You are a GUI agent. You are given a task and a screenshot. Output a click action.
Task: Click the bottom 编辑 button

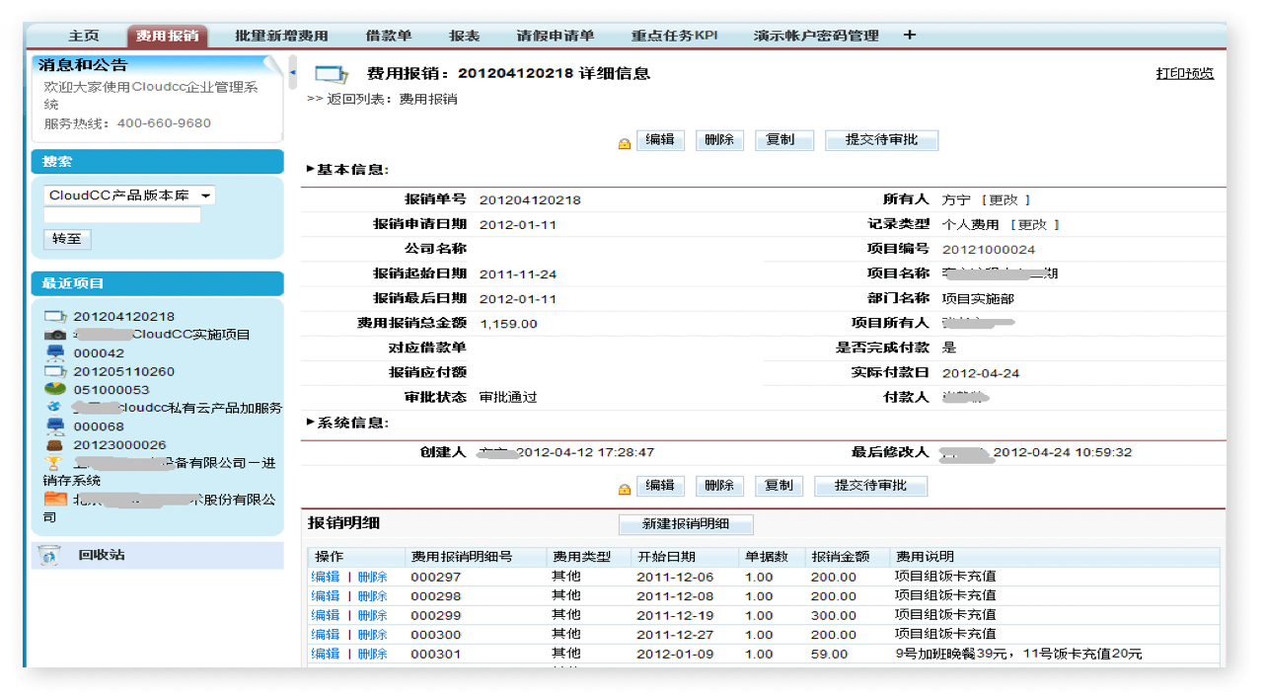point(660,486)
